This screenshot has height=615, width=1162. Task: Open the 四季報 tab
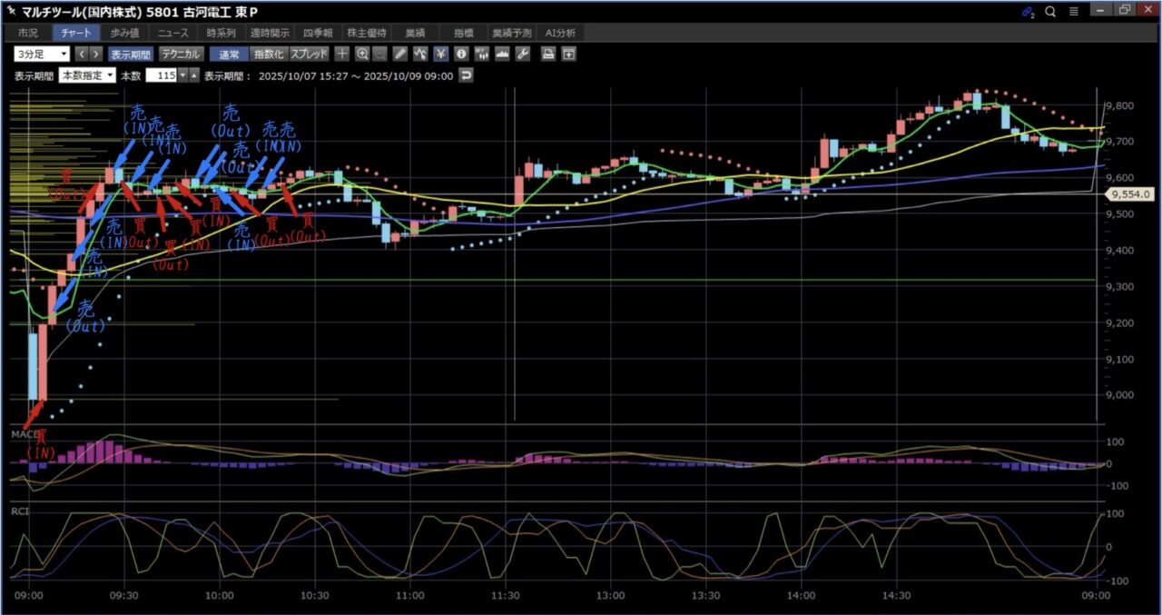pos(318,33)
